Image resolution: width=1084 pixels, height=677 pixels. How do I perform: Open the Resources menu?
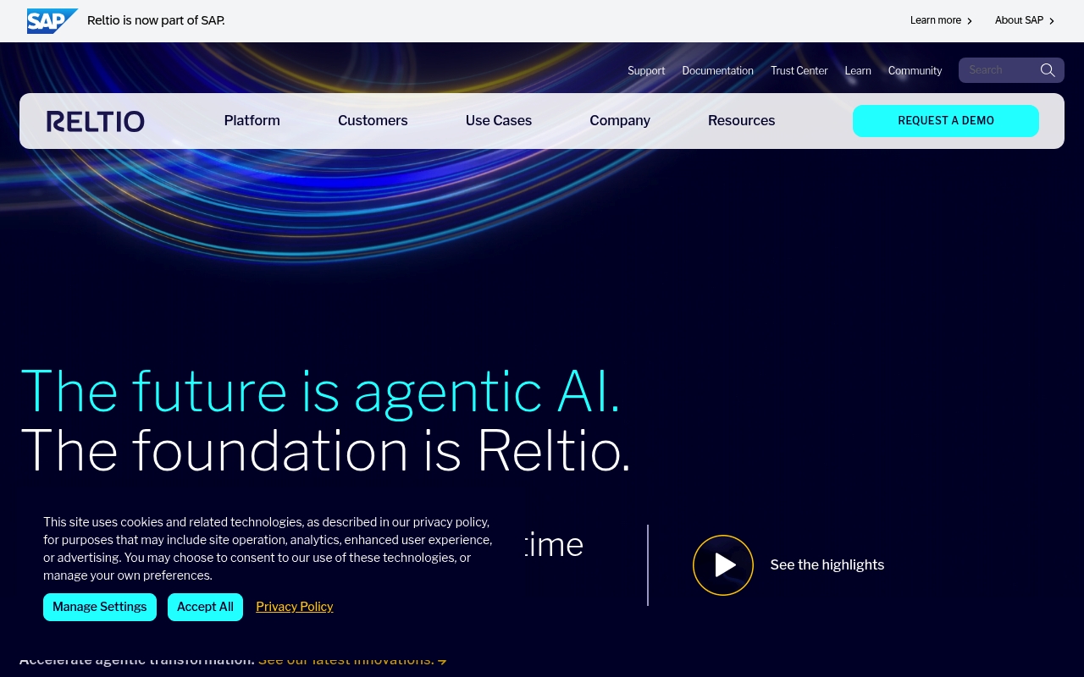coord(741,120)
